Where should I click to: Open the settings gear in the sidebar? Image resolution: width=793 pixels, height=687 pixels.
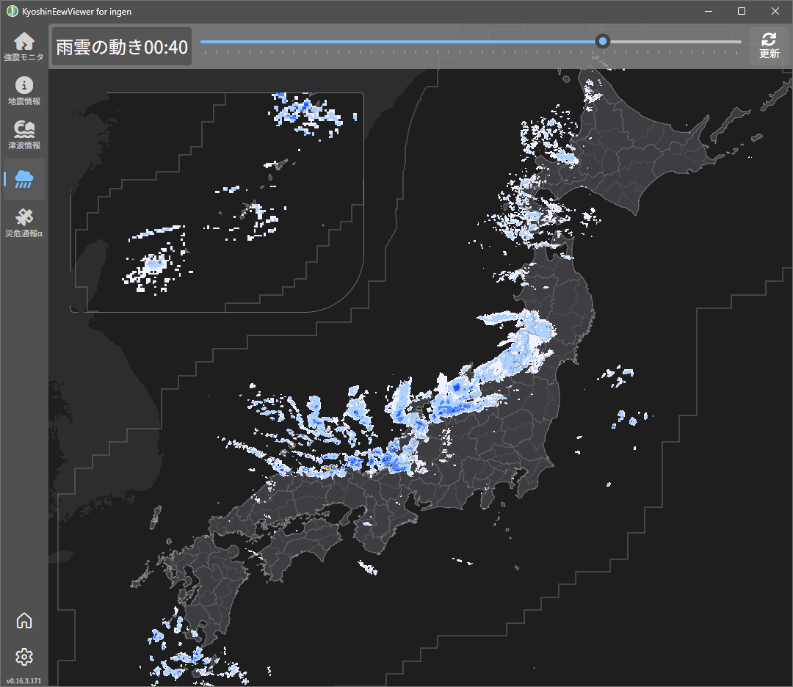coord(23,657)
